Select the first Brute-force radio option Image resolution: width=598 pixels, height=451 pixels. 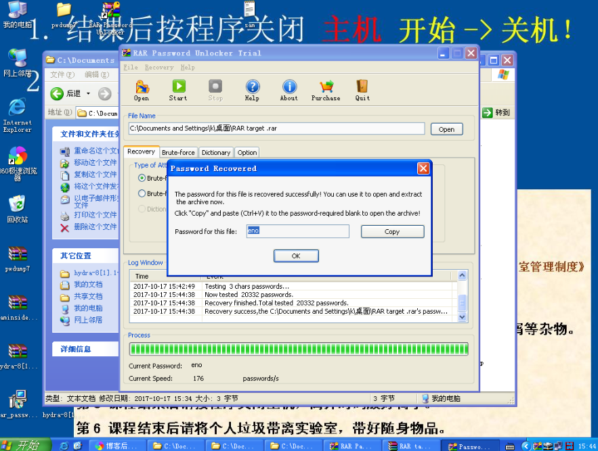click(x=142, y=178)
